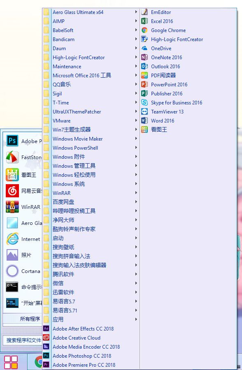Open the Maintenance folder
Screen dimensions: 242x370
[x=91, y=66]
